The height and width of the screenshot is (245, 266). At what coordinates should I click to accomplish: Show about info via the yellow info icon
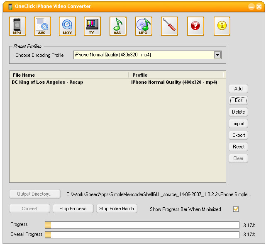(222, 26)
